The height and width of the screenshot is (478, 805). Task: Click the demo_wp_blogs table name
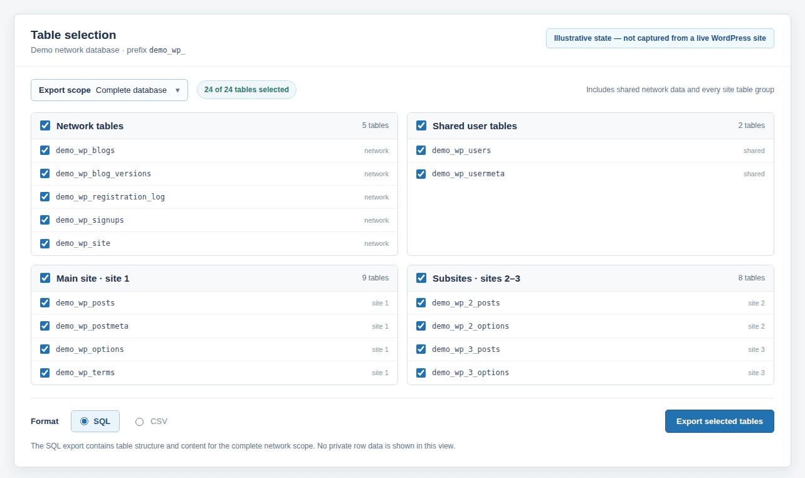point(85,151)
